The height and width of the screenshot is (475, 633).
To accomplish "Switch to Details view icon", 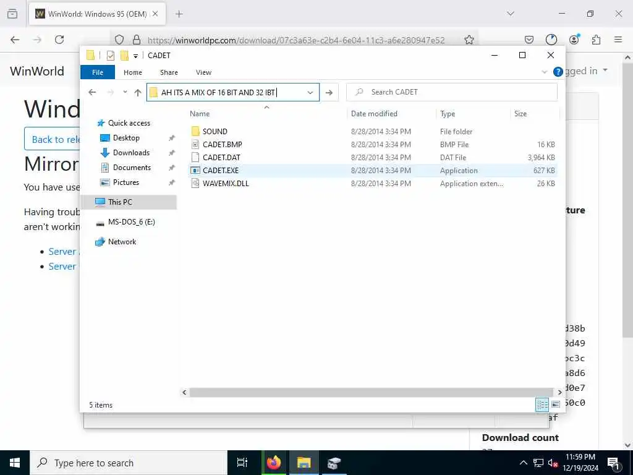I will point(542,404).
